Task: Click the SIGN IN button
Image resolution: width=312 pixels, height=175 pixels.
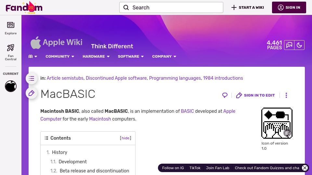Action: [289, 7]
